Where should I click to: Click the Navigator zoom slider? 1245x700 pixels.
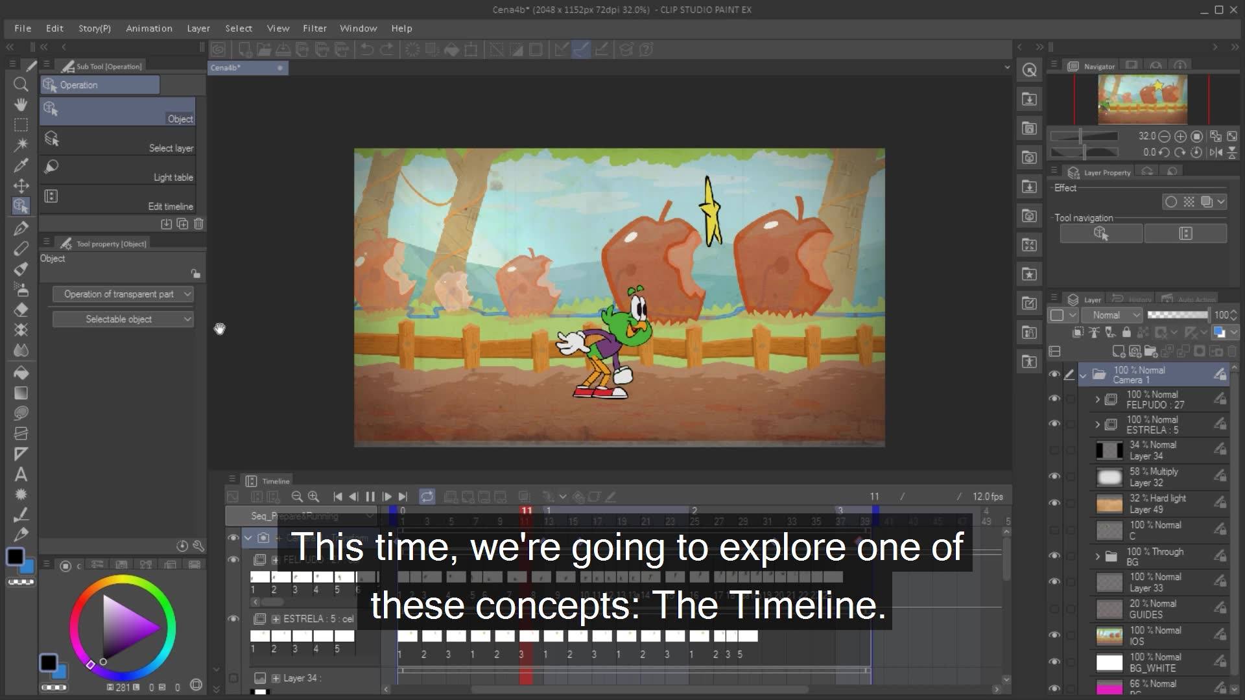click(1084, 136)
